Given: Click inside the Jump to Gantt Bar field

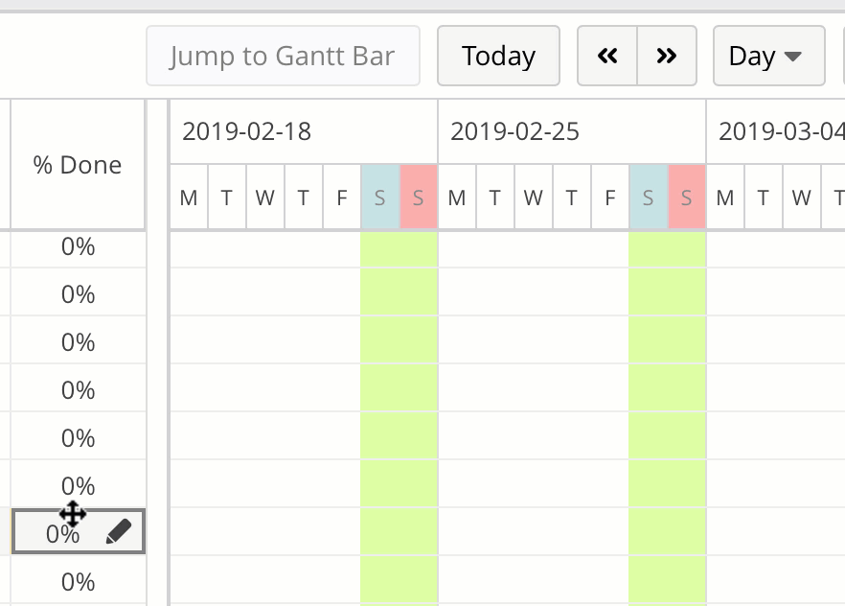Looking at the screenshot, I should 283,56.
